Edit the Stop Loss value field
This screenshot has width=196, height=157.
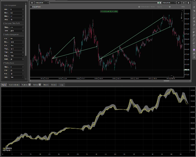17,27
